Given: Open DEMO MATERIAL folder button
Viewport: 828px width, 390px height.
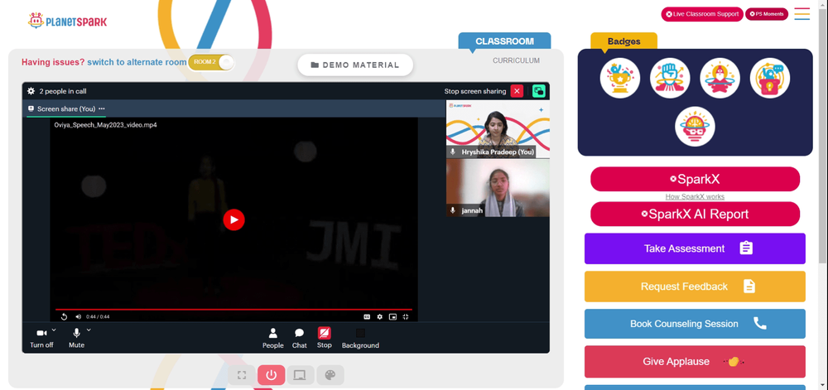Looking at the screenshot, I should click(x=355, y=65).
